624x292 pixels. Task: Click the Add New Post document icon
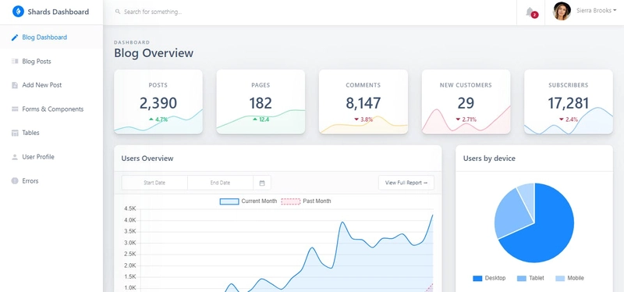(15, 85)
